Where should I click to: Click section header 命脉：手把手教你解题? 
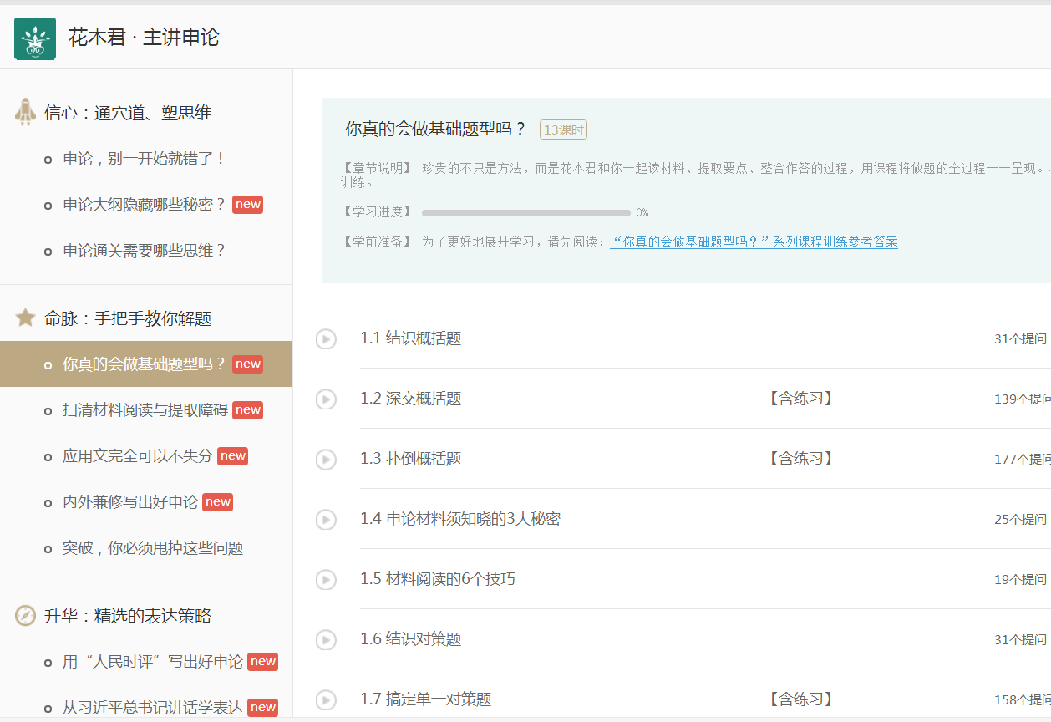pos(128,318)
